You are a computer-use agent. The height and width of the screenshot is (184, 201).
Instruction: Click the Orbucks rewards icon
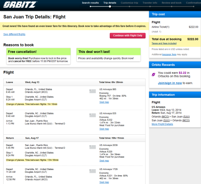(x=154, y=75)
